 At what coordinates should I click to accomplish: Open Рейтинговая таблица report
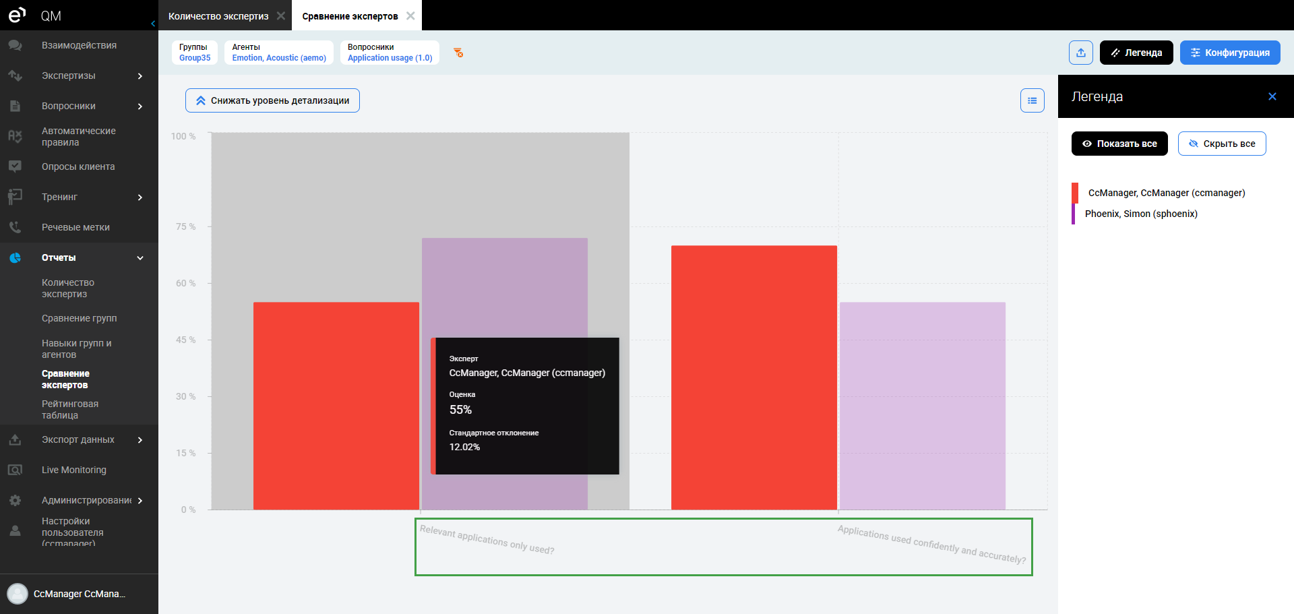(70, 409)
